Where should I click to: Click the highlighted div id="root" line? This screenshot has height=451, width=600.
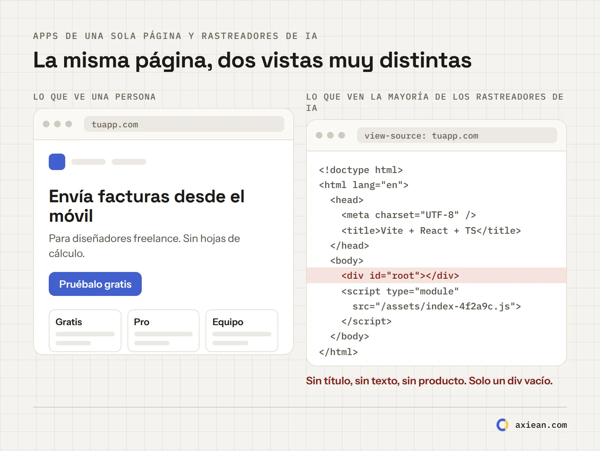tap(436, 275)
